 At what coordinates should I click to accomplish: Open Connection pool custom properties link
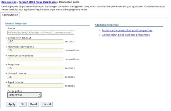coord(126,35)
